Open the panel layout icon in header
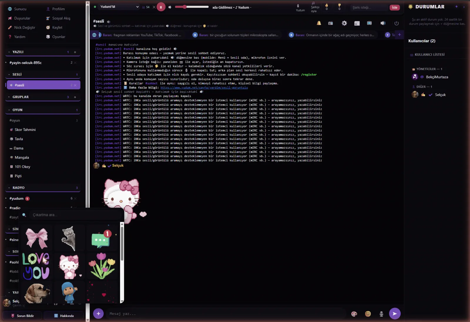The height and width of the screenshot is (322, 470). (x=357, y=23)
